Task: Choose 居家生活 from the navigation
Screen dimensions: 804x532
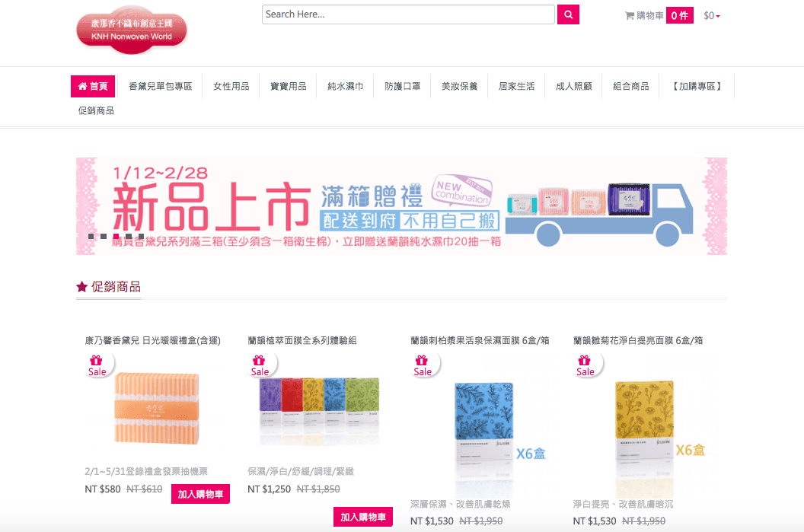Action: 516,86
